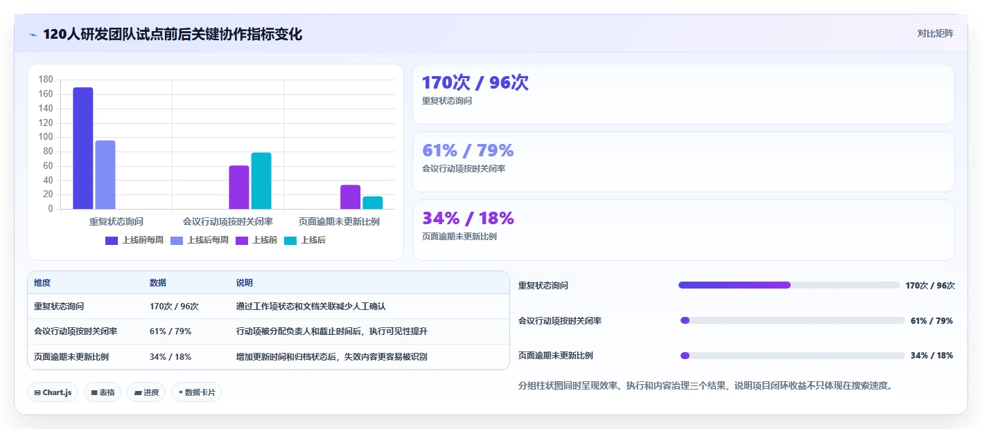This screenshot has width=982, height=429.
Task: Click the 170次 / 96次 table data cell
Action: [174, 306]
